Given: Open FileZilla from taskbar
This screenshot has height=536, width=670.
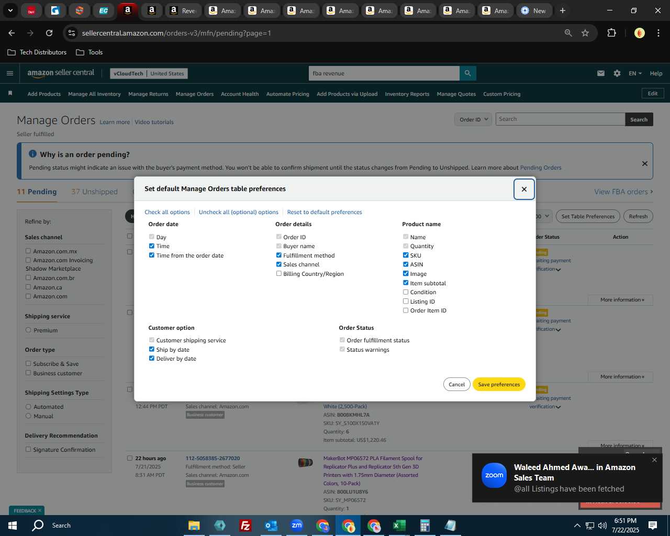Looking at the screenshot, I should click(245, 525).
